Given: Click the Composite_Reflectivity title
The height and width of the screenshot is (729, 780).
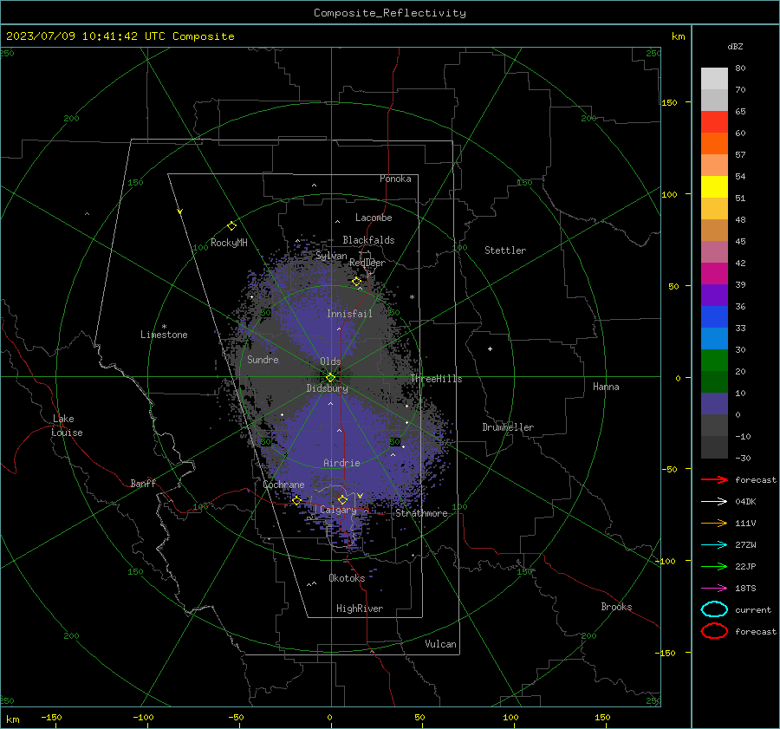Looking at the screenshot, I should pyautogui.click(x=390, y=13).
